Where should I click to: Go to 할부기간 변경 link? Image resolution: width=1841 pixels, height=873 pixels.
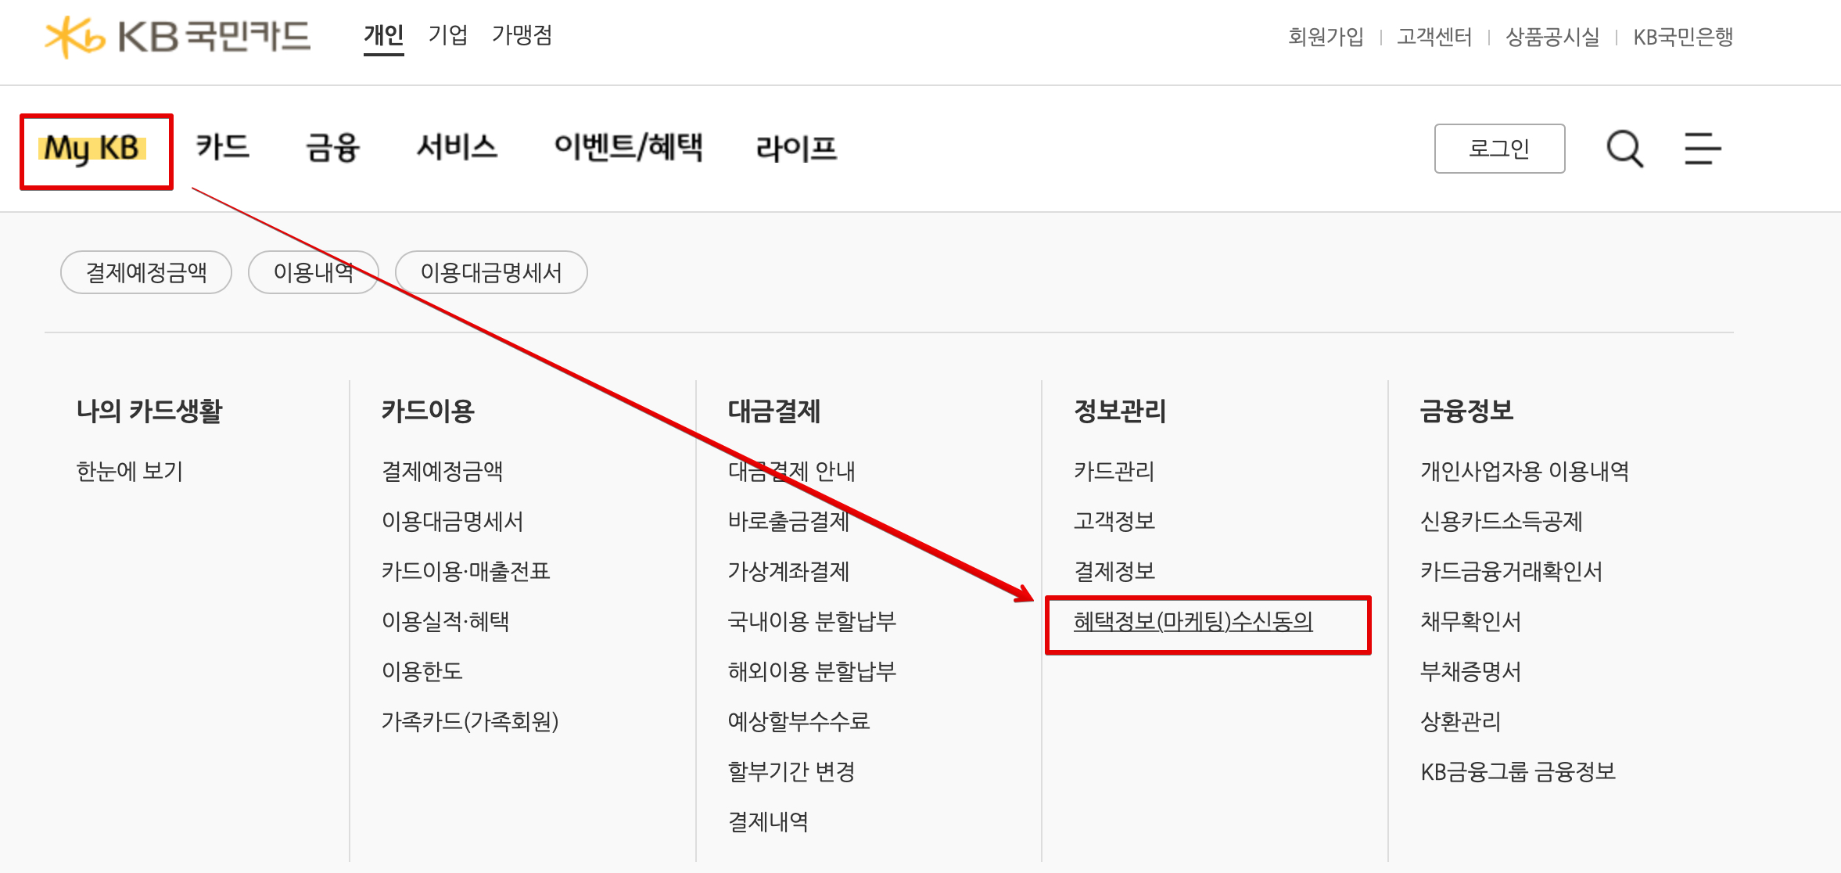(x=791, y=771)
